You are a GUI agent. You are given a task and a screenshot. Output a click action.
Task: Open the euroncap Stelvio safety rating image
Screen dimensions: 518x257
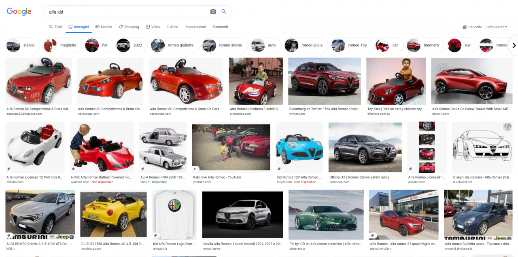pyautogui.click(x=365, y=147)
